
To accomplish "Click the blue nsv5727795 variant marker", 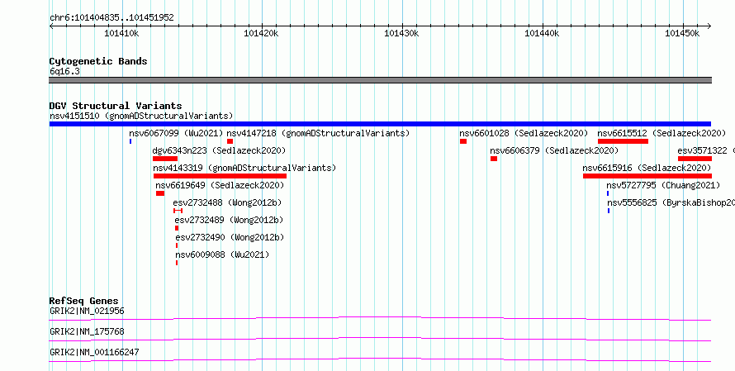I will click(608, 193).
